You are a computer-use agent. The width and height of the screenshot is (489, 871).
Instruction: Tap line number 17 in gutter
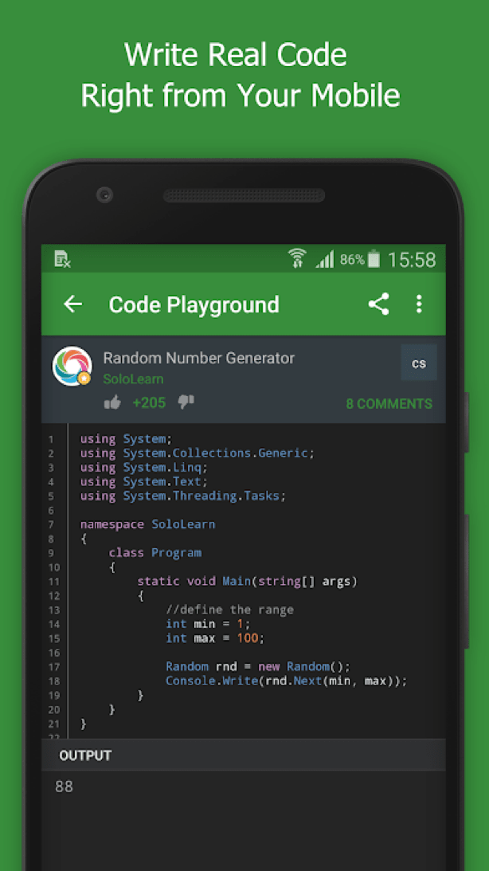(x=54, y=666)
